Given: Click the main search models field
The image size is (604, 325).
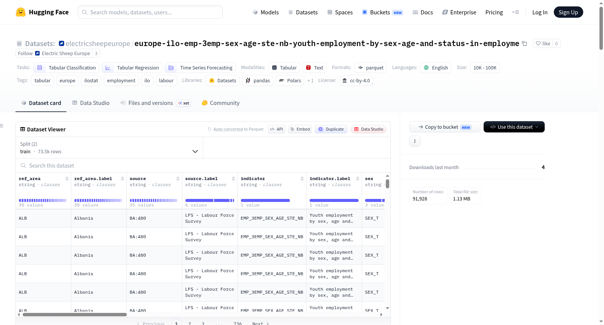Looking at the screenshot, I should pos(150,12).
